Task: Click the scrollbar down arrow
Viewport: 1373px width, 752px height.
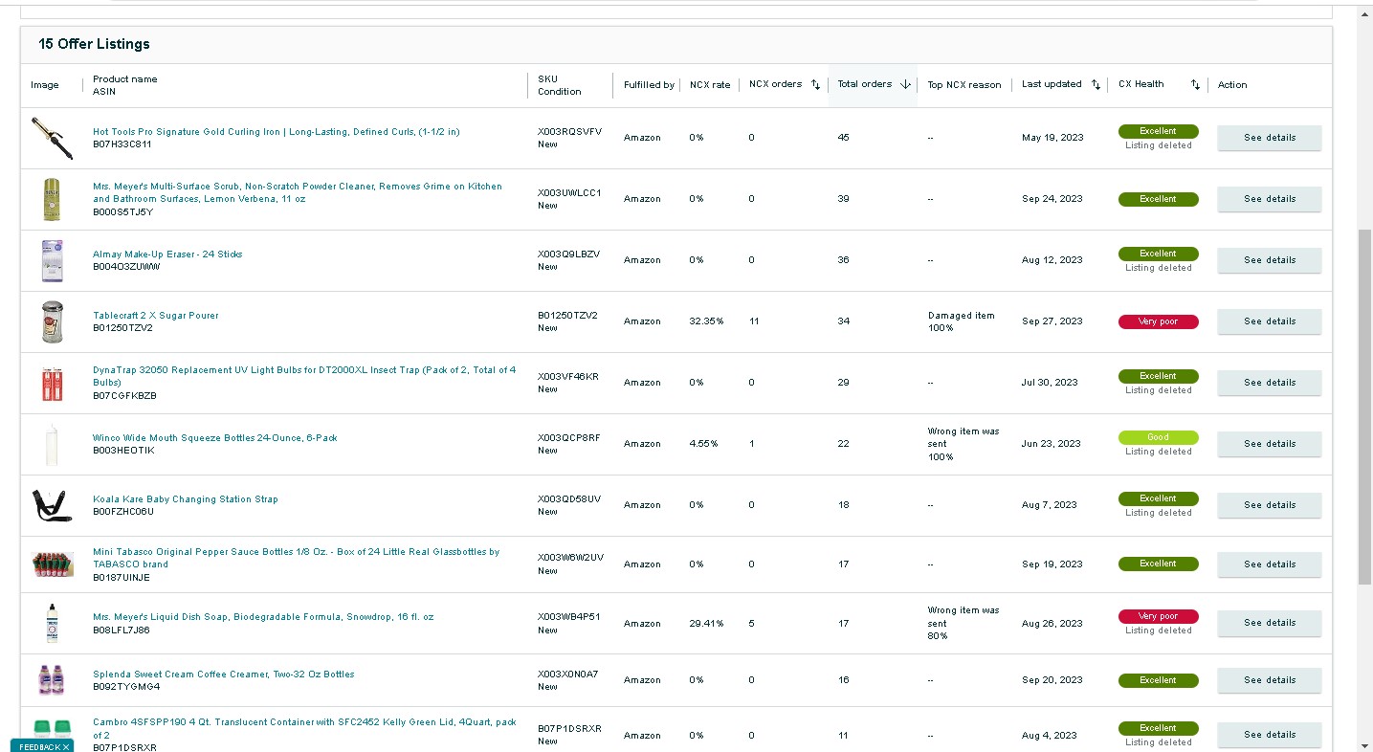Action: coord(1364,744)
